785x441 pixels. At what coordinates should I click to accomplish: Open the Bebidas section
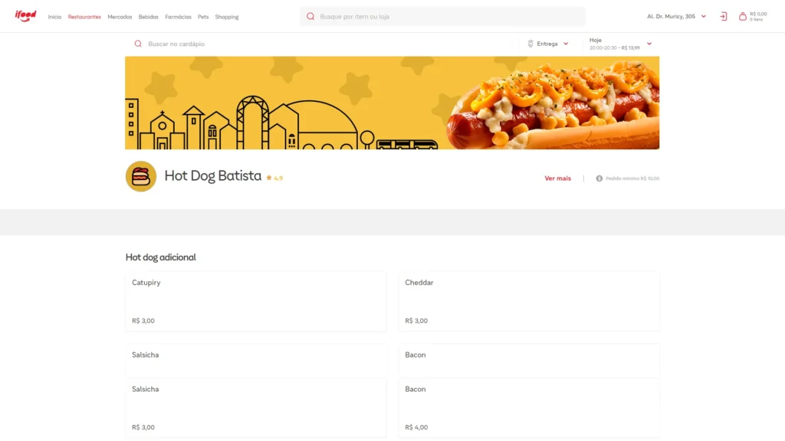[x=148, y=17]
